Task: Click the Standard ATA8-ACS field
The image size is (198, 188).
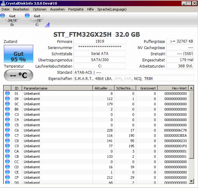Action: click(134, 73)
